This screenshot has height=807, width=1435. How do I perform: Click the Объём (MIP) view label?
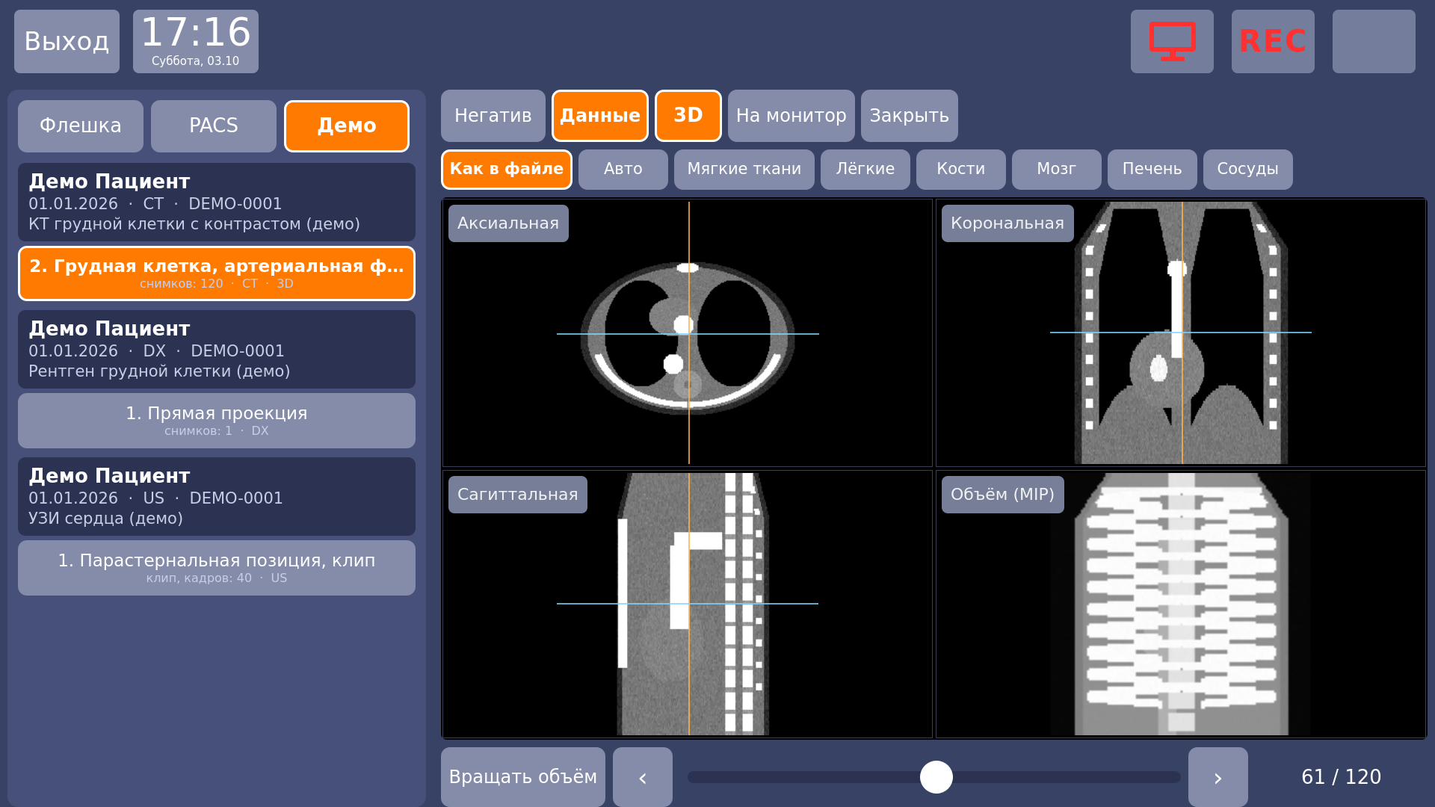pyautogui.click(x=1003, y=495)
